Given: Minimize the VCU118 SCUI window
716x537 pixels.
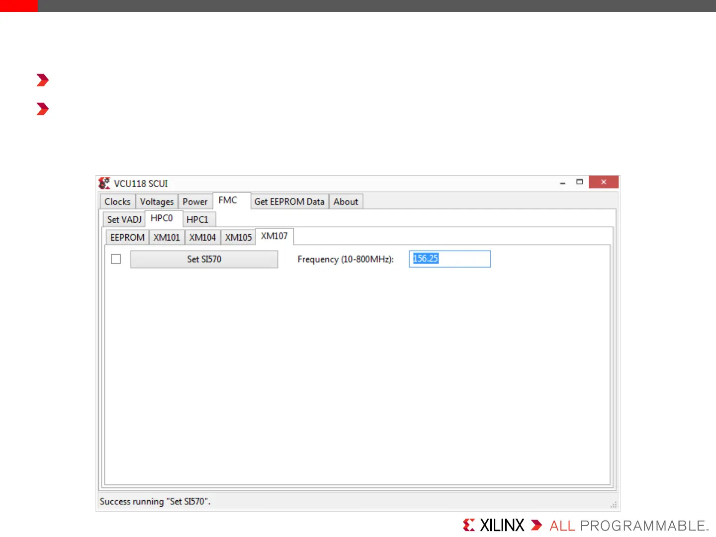Looking at the screenshot, I should [562, 182].
